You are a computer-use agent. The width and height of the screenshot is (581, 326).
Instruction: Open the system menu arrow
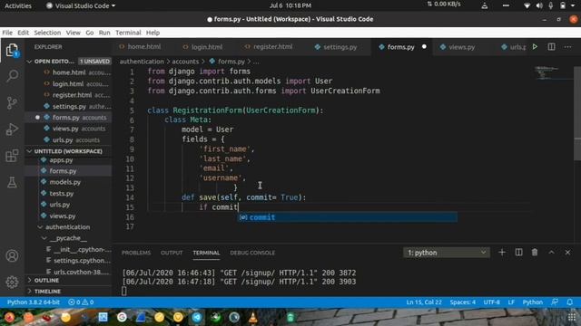pyautogui.click(x=574, y=5)
